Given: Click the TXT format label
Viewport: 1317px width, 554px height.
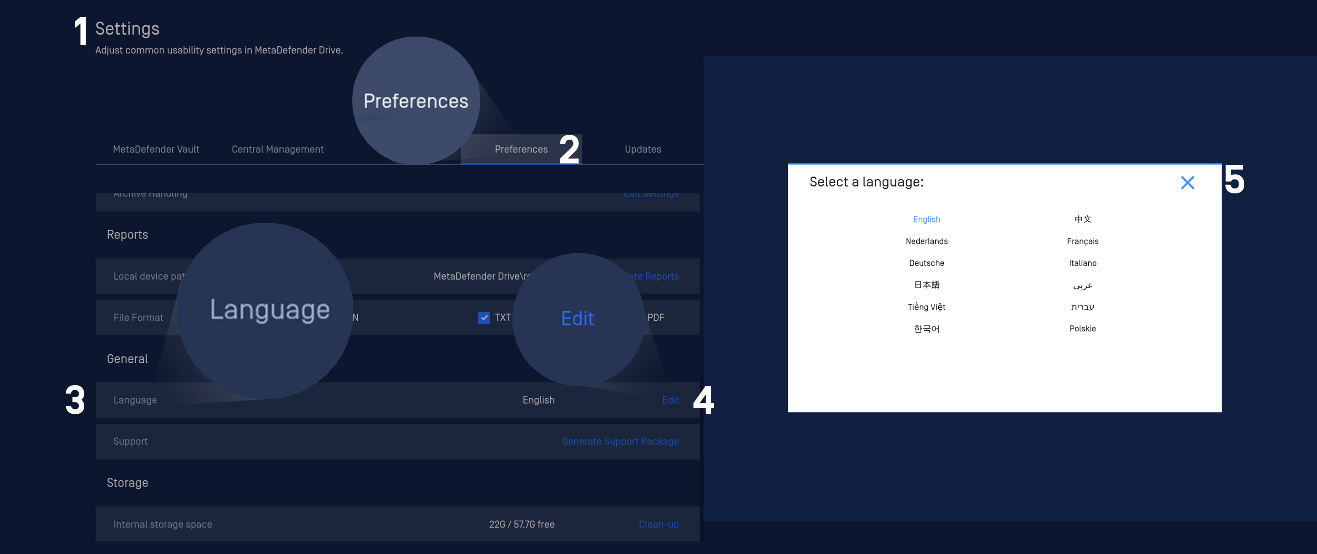Looking at the screenshot, I should click(x=502, y=318).
